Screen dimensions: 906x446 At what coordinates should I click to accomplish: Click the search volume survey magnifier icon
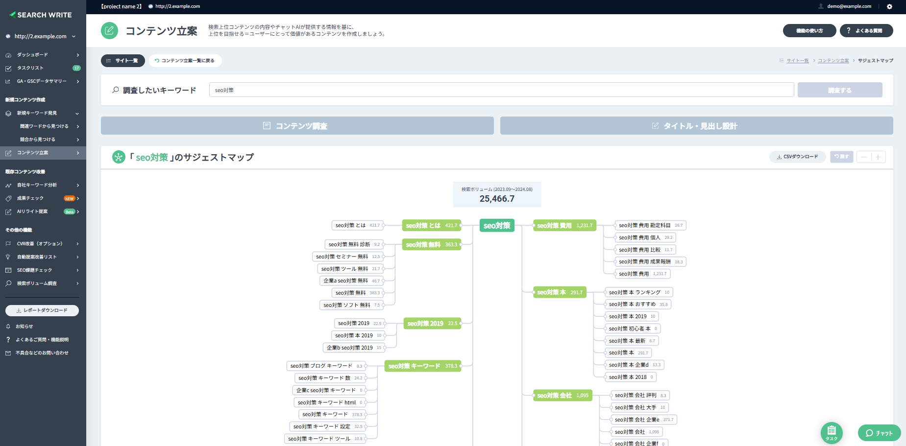click(x=8, y=283)
